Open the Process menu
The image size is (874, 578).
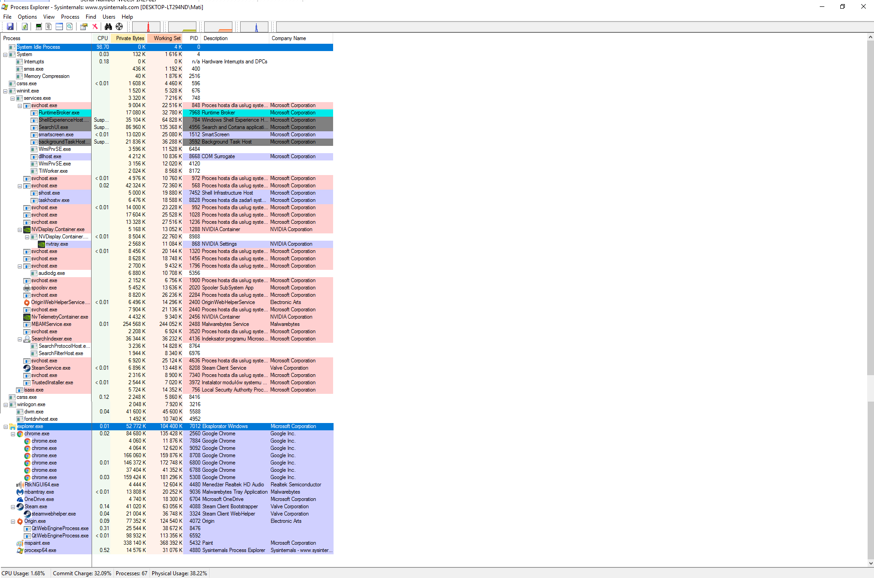pos(70,17)
